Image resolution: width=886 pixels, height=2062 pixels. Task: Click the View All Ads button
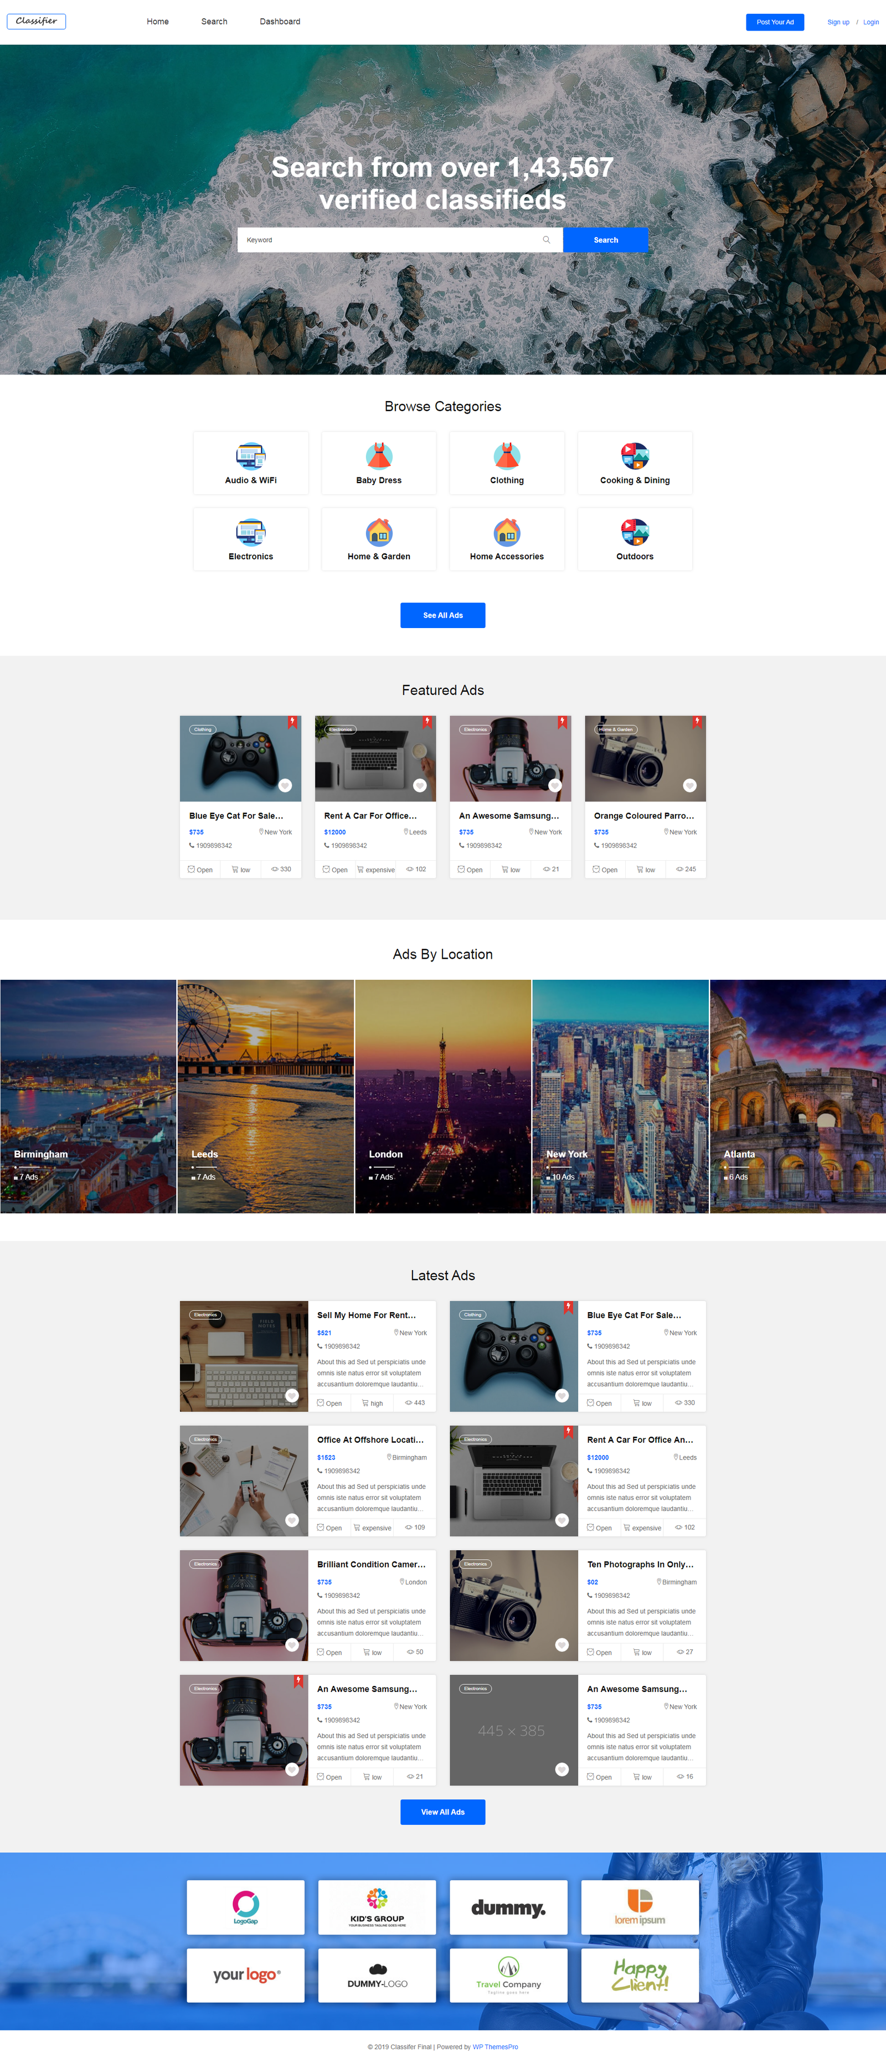pos(442,1812)
